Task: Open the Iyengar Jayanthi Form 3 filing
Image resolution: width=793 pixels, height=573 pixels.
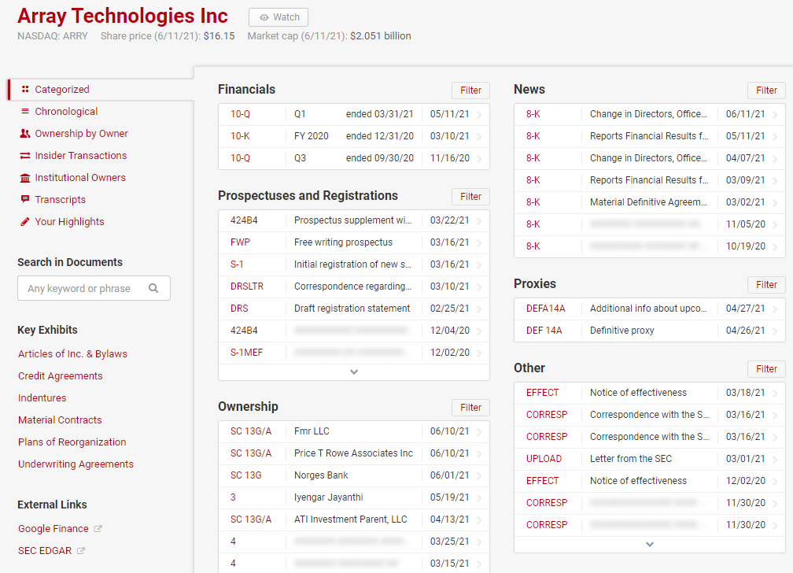Action: pos(354,497)
